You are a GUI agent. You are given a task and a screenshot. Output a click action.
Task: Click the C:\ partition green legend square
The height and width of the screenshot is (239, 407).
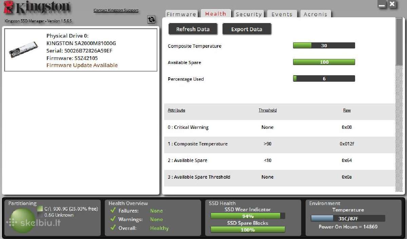(x=40, y=209)
